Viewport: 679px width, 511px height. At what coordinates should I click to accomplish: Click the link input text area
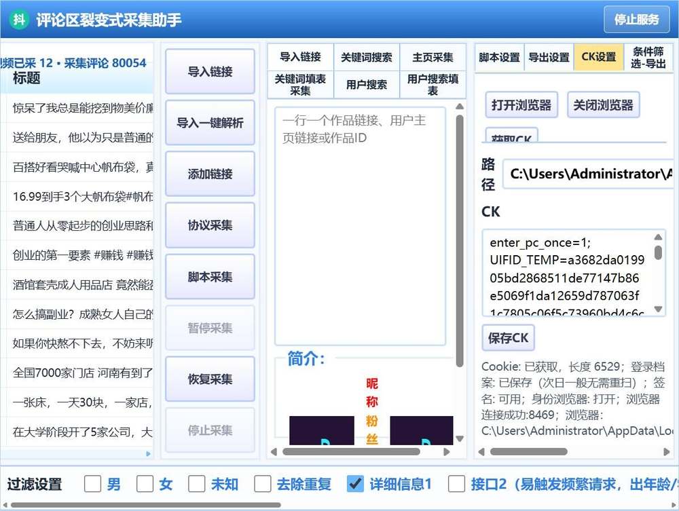[x=361, y=226]
